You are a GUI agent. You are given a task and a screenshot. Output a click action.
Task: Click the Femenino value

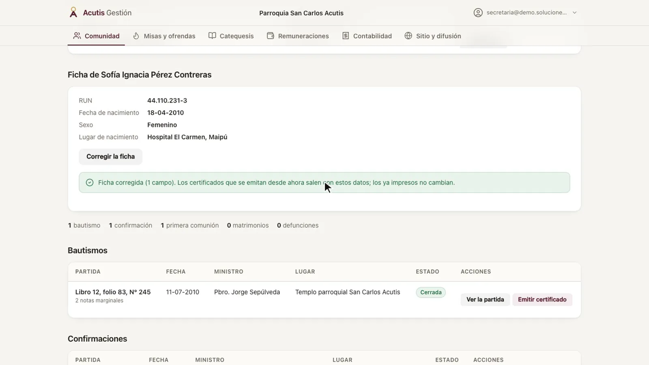(x=162, y=125)
